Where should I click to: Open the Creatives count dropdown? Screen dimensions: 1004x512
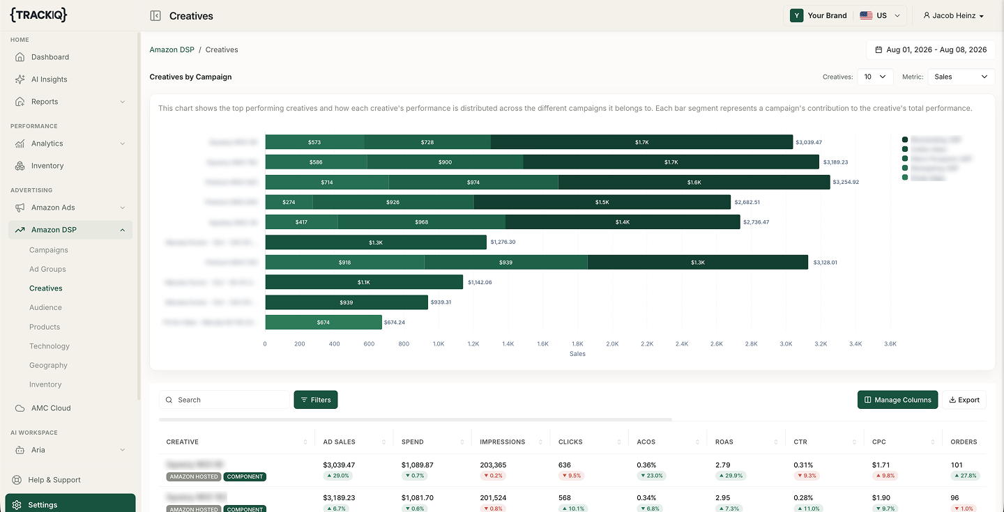click(x=875, y=77)
